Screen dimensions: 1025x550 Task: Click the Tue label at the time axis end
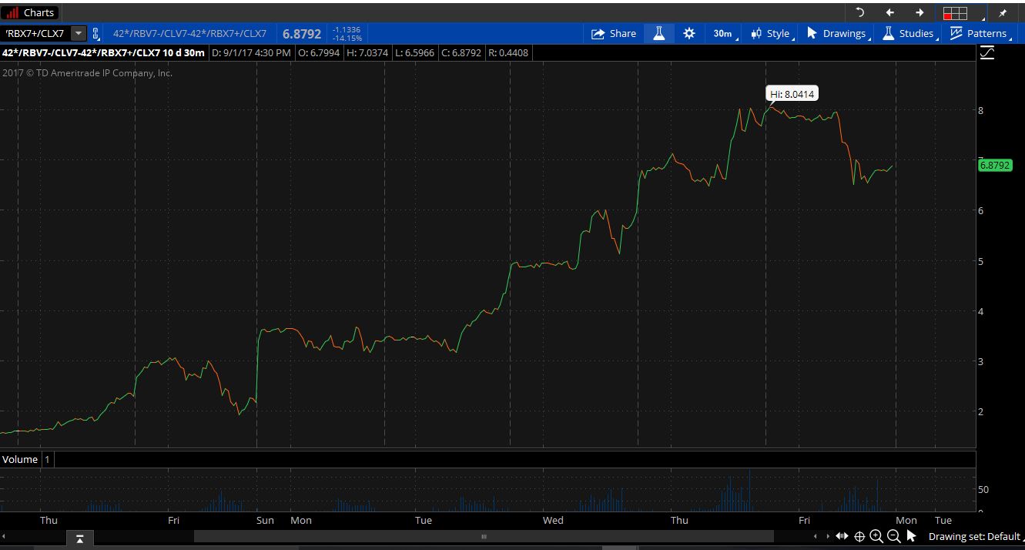point(943,520)
